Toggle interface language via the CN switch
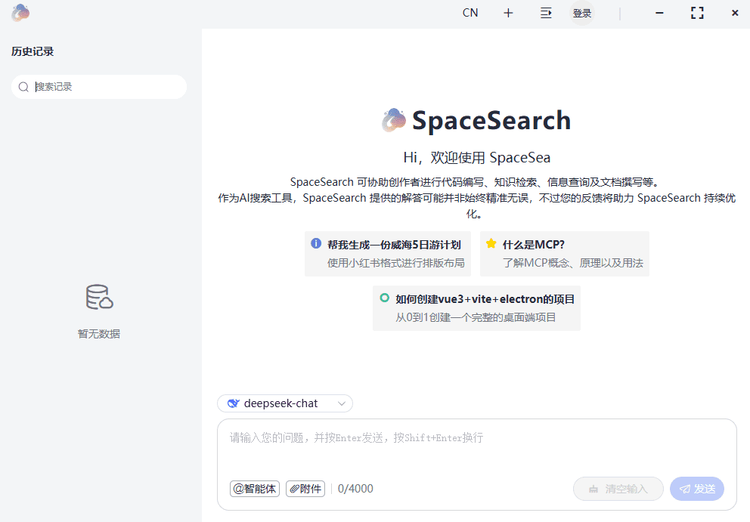 (x=470, y=13)
